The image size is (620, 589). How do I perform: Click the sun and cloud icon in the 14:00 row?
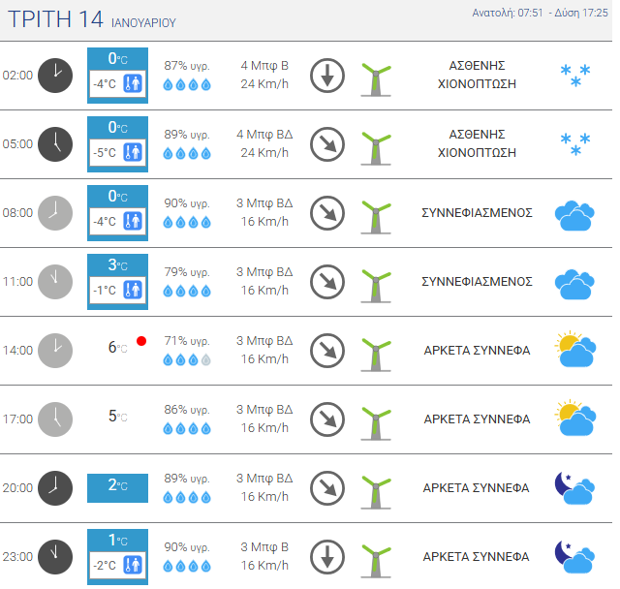574,349
